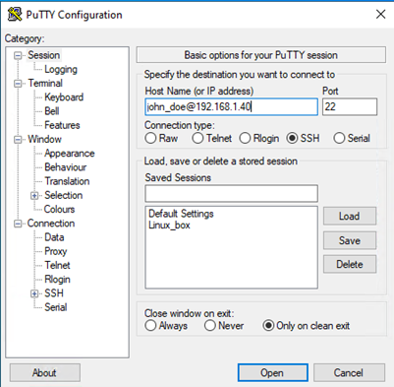Select Linux_box saved session
The height and width of the screenshot is (387, 394).
tap(169, 226)
